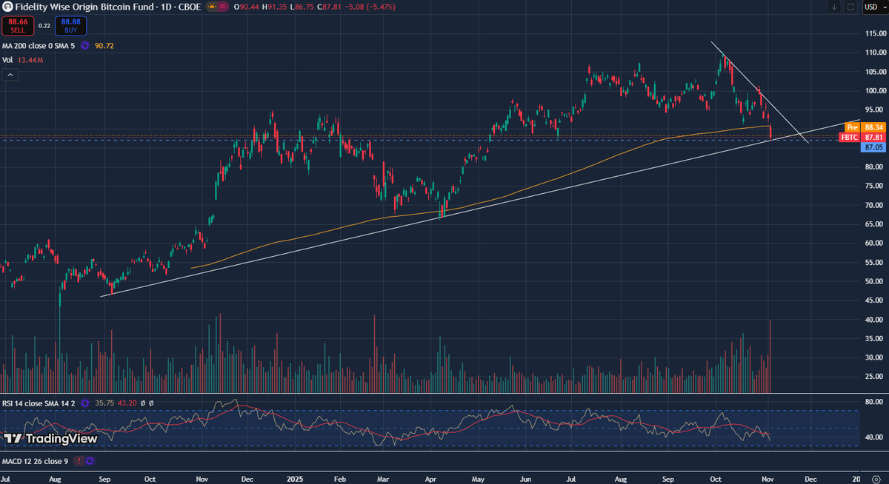Click the Dec label on right time axis
The height and width of the screenshot is (484, 889).
(x=811, y=479)
